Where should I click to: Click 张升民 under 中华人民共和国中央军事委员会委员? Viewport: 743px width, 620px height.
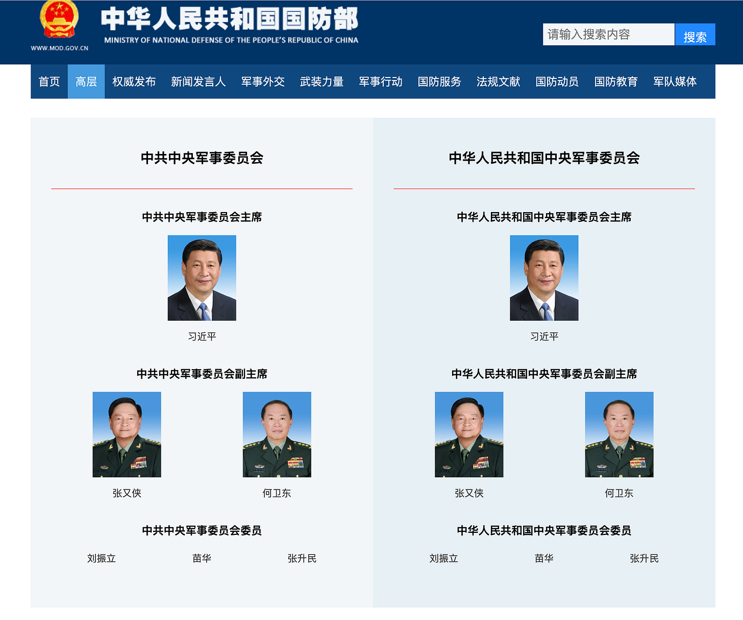click(645, 558)
